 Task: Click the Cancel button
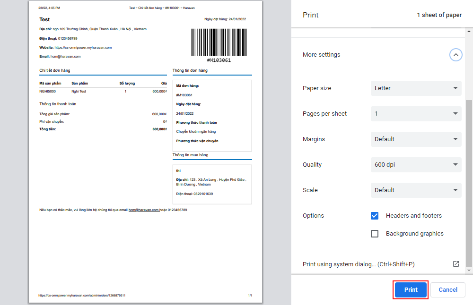(x=447, y=290)
